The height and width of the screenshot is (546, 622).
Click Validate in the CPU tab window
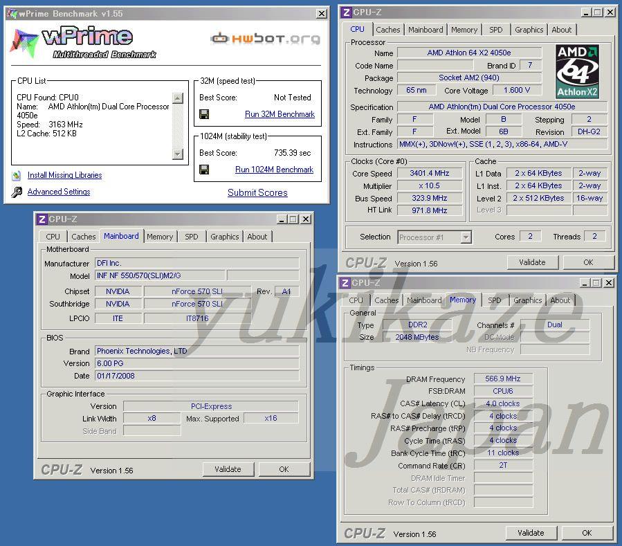(x=532, y=262)
